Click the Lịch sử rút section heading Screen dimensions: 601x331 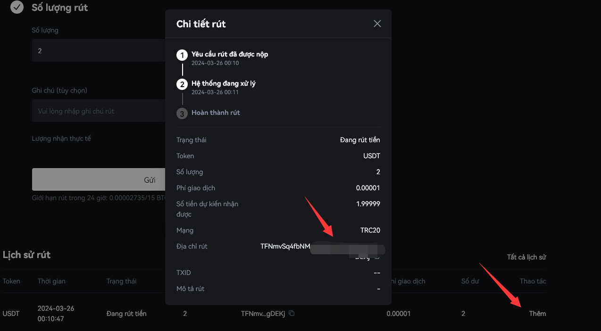tap(27, 255)
